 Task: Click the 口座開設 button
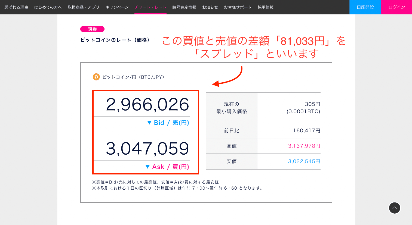(365, 7)
